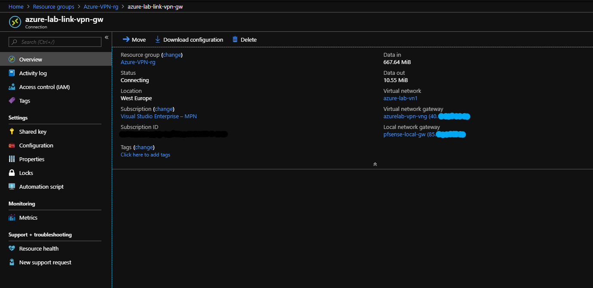This screenshot has width=593, height=288.
Task: Check Resource health status
Action: (39, 248)
